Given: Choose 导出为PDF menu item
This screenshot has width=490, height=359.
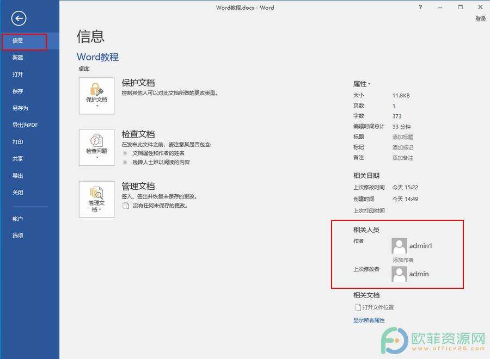Looking at the screenshot, I should point(25,125).
